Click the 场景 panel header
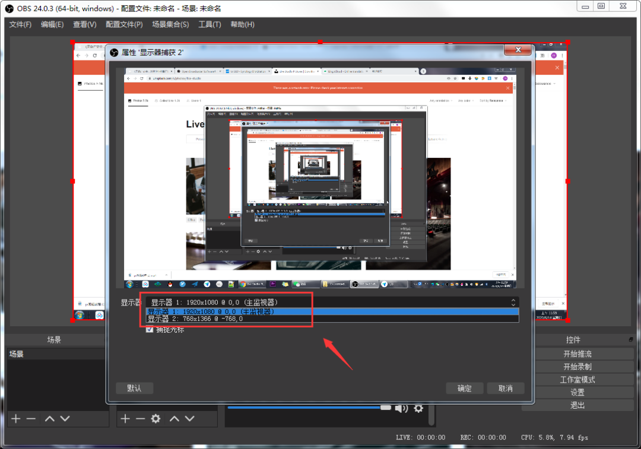641x449 pixels. point(54,339)
